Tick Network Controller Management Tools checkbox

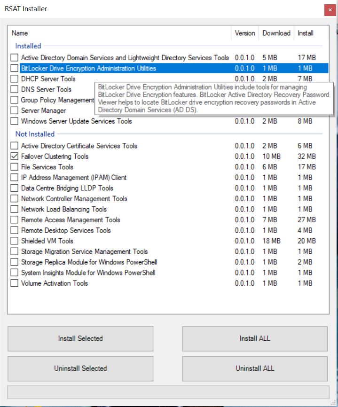[15, 199]
